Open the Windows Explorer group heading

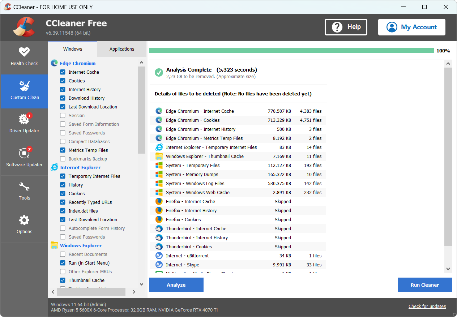pos(81,245)
